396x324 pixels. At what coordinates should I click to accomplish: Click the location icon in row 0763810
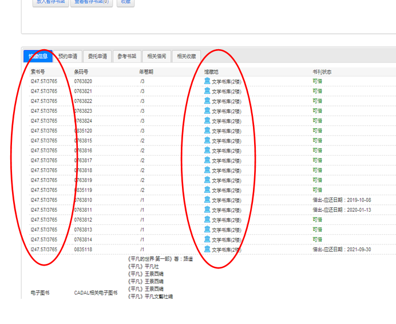coord(207,200)
